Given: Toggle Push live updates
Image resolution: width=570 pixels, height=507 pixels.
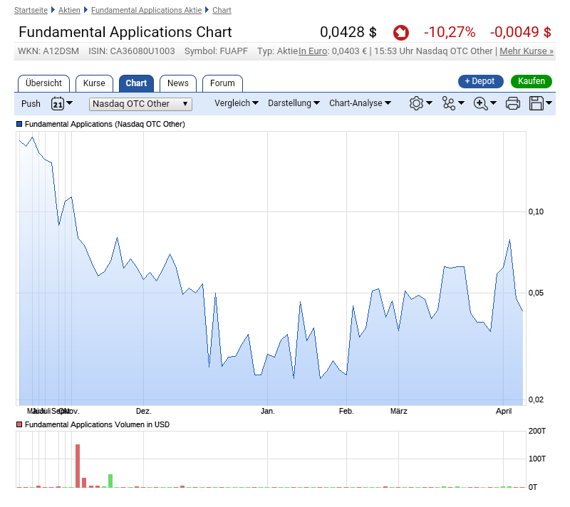Looking at the screenshot, I should tap(31, 103).
